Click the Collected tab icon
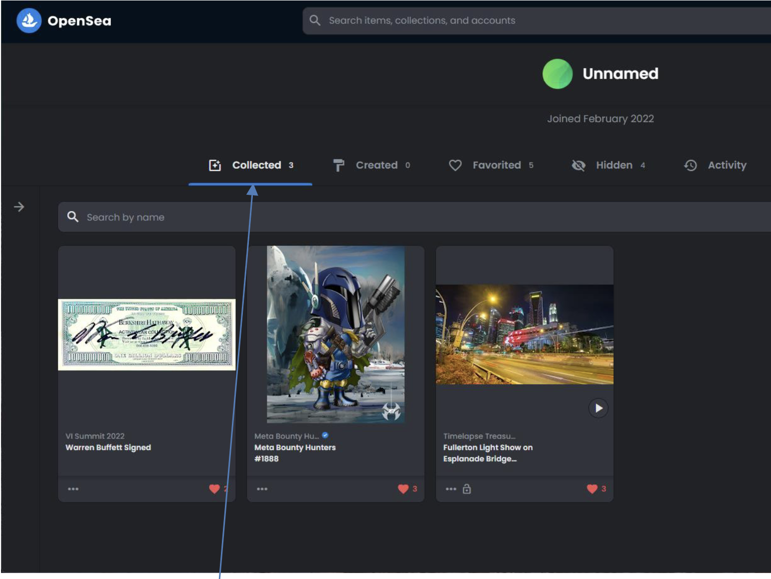The width and height of the screenshot is (771, 579). [x=215, y=165]
